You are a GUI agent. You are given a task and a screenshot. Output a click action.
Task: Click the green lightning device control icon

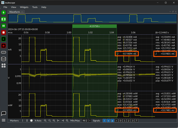click(x=4, y=12)
